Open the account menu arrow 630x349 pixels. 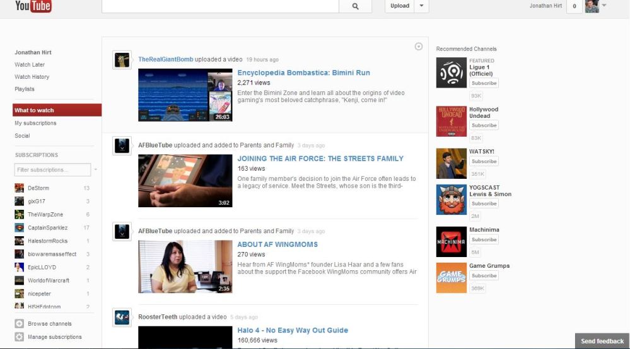[x=604, y=6]
